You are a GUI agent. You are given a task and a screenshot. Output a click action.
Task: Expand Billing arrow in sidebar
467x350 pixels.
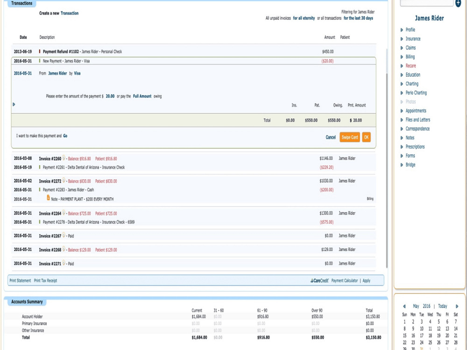[402, 57]
